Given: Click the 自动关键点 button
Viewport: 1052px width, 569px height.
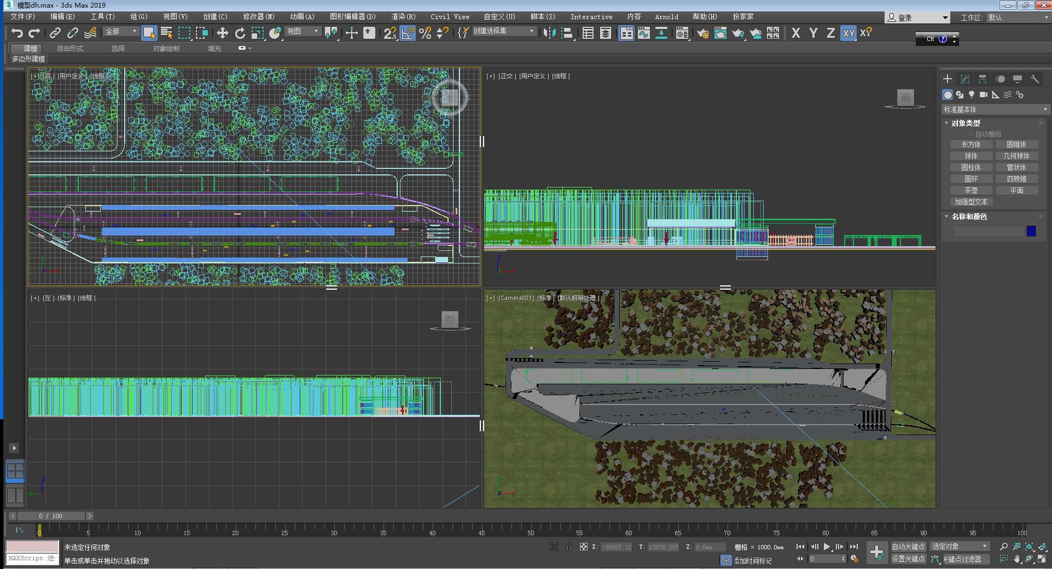Looking at the screenshot, I should point(908,547).
